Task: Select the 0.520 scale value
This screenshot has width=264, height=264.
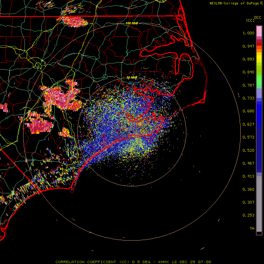Action: pos(248,150)
